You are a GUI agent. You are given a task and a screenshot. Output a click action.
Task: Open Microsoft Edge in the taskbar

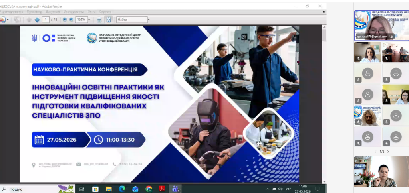pos(122,189)
